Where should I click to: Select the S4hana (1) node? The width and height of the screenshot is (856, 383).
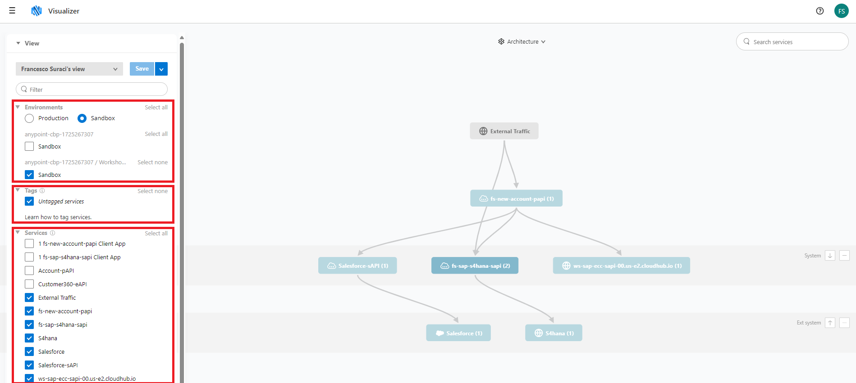pyautogui.click(x=554, y=333)
